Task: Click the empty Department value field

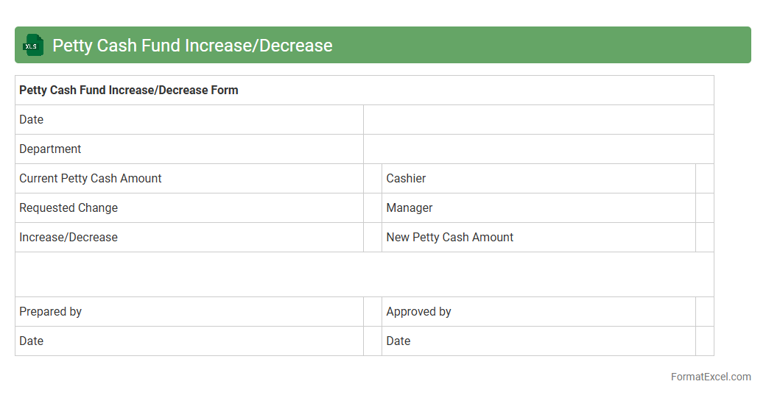Action: [x=538, y=149]
